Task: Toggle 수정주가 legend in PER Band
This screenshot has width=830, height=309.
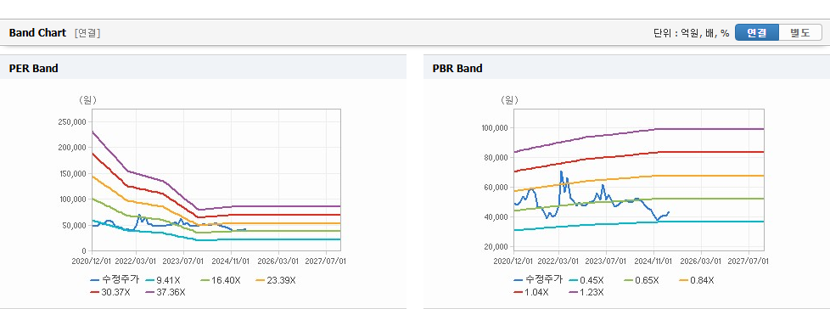Action: [115, 280]
